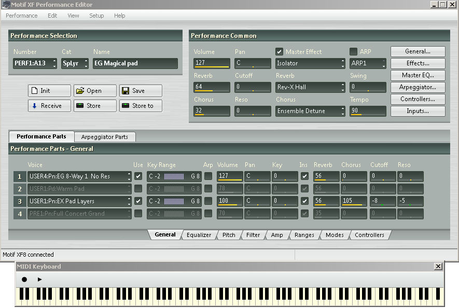
Task: Click the Motif XF app title icon
Action: 6,4
